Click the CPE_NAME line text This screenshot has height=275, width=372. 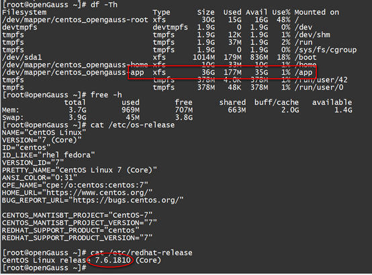point(75,185)
